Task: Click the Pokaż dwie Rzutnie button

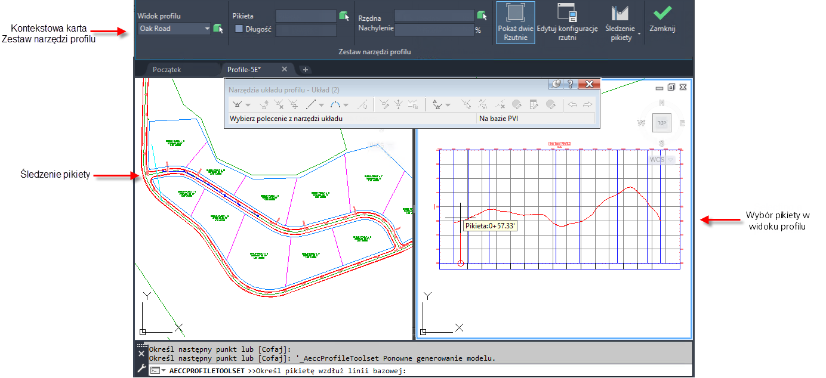Action: (515, 23)
